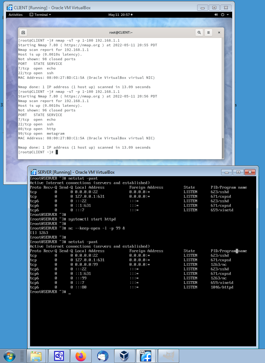Click the GIMP taskbar icon
The height and width of the screenshot is (363, 265).
pos(168,356)
